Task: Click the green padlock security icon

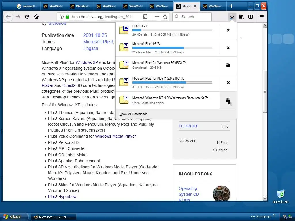Action: tap(67, 17)
